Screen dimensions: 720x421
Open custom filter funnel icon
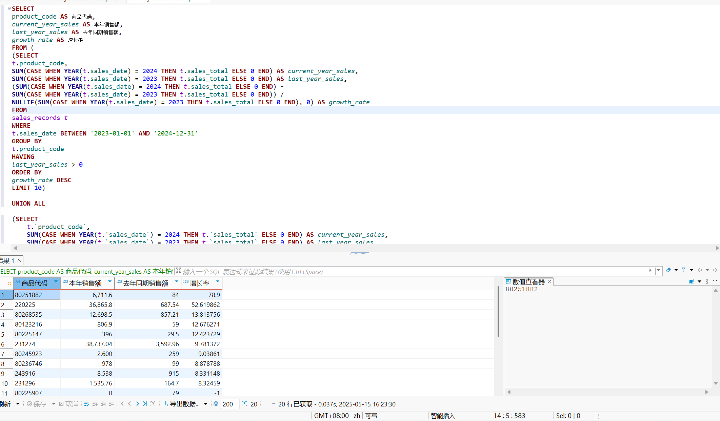[684, 270]
